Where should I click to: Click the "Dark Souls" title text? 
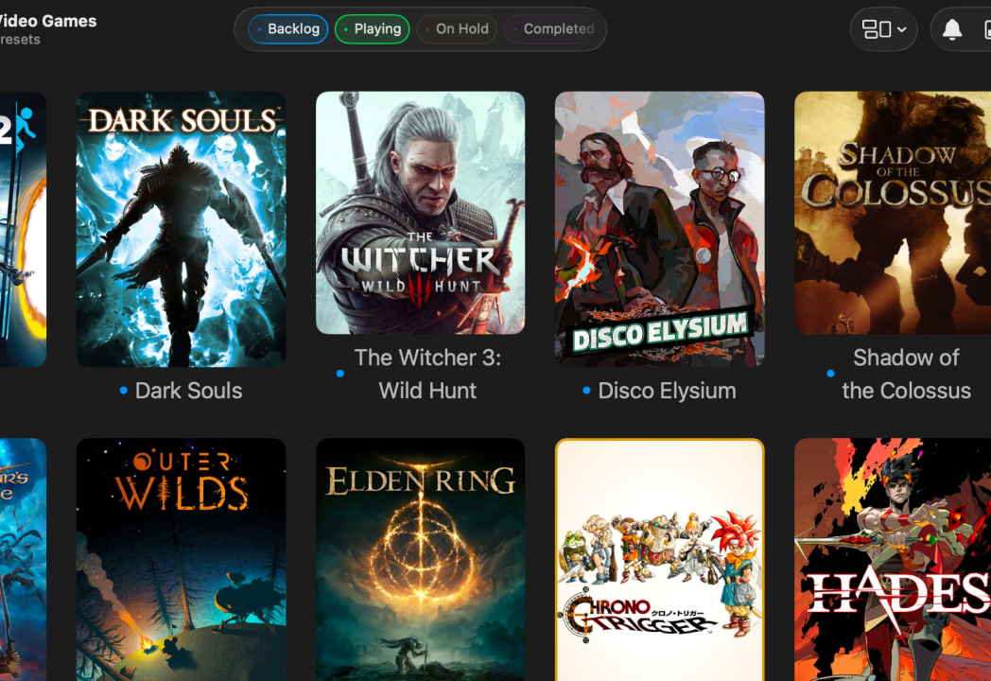(x=188, y=391)
